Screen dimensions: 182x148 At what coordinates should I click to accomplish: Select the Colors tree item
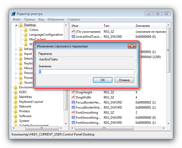tap(34, 30)
